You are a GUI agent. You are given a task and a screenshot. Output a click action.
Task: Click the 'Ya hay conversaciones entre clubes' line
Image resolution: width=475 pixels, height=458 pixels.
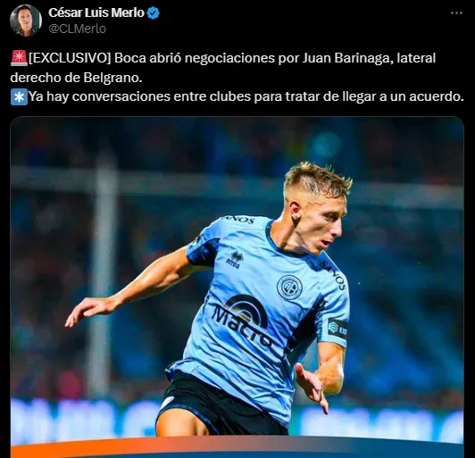[246, 96]
